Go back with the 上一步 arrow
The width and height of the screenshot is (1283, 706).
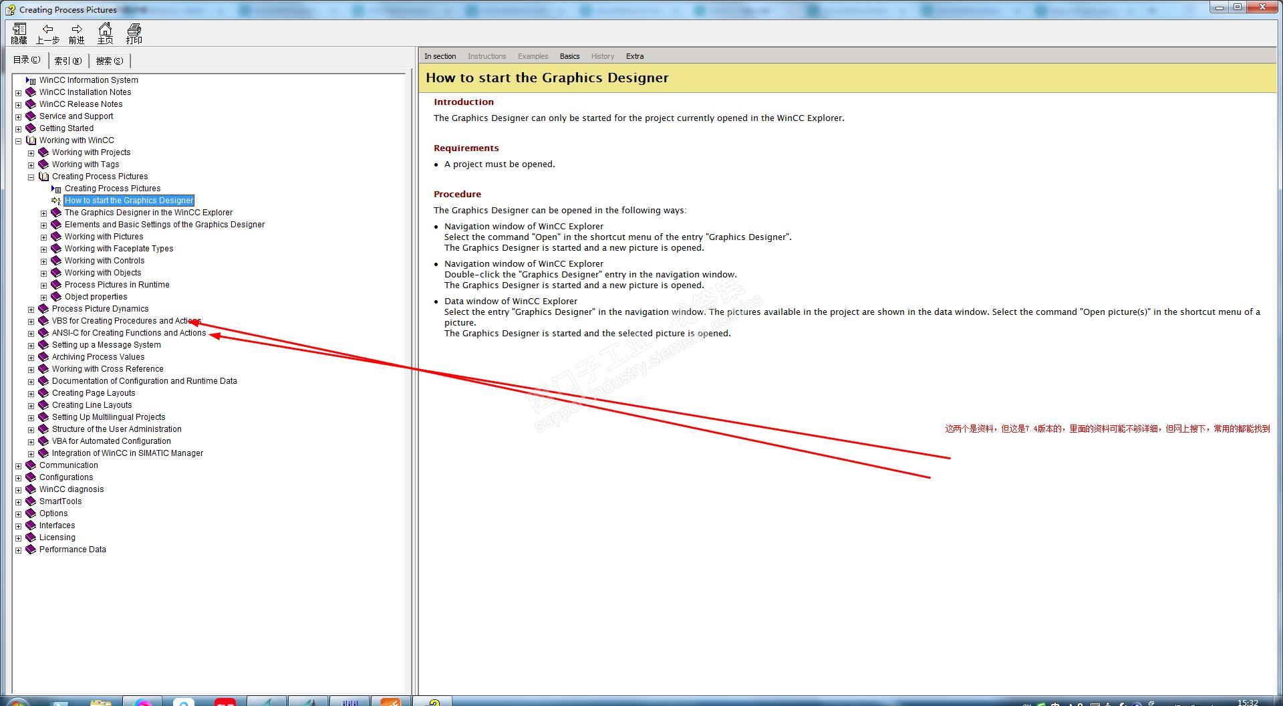pos(47,33)
